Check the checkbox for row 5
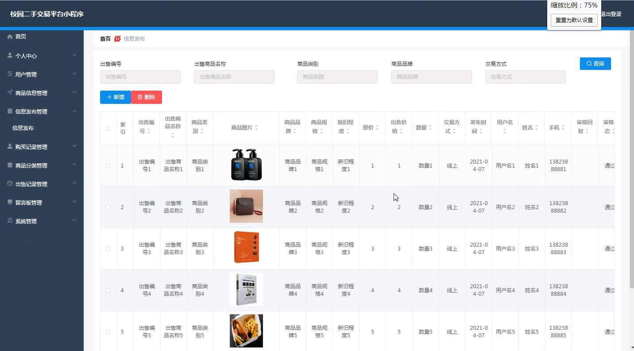 pos(108,332)
